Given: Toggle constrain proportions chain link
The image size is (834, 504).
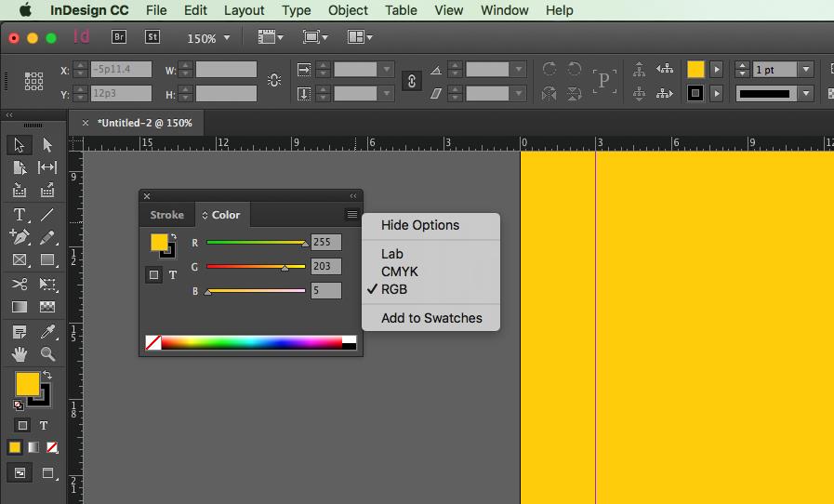Looking at the screenshot, I should coord(411,81).
